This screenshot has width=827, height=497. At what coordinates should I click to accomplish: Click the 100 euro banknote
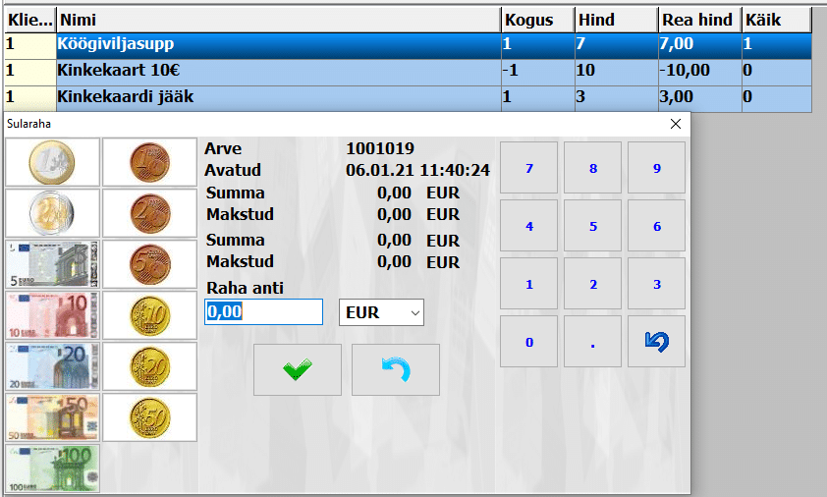pos(53,469)
